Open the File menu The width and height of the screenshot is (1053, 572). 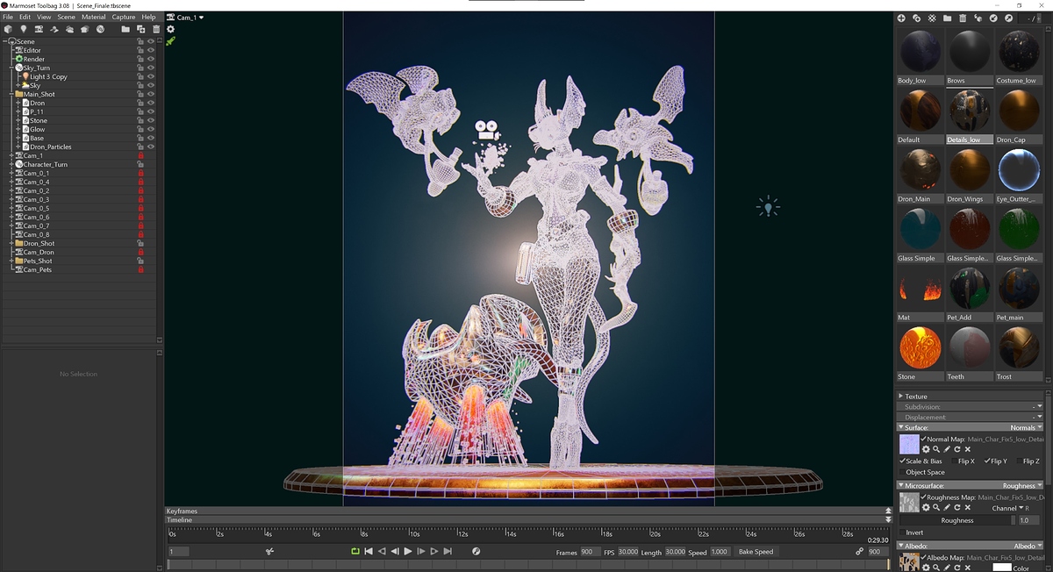click(x=8, y=17)
